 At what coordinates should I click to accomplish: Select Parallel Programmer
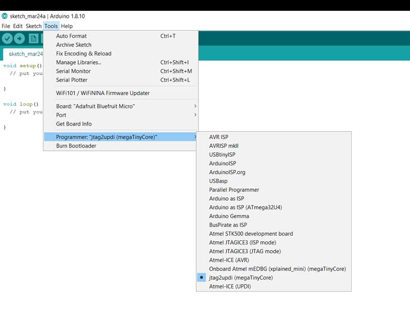point(274,190)
